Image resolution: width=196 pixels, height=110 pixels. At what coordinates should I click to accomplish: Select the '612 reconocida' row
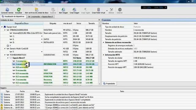(x=55, y=83)
